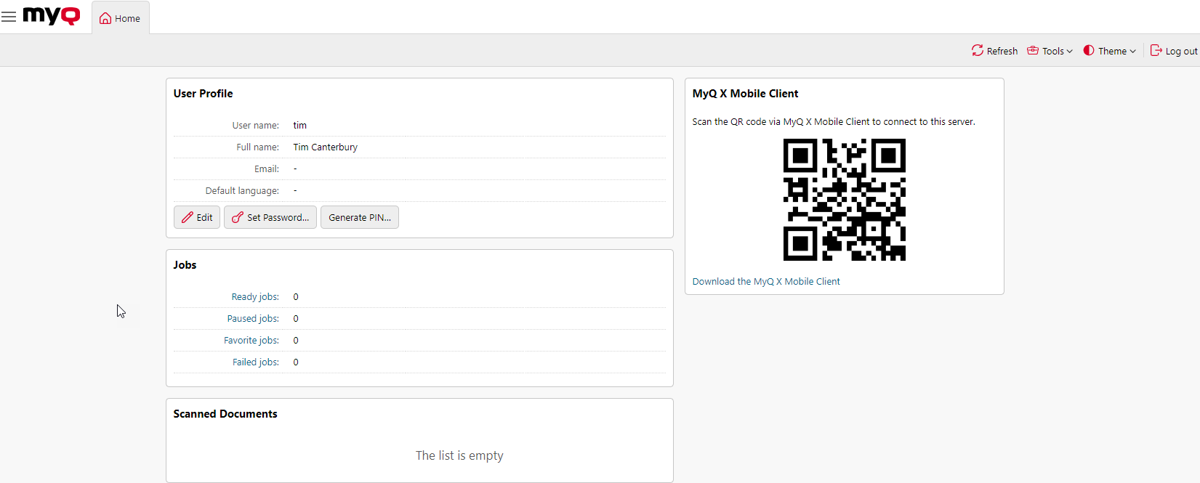
Task: Expand the Theme dropdown arrow
Action: [x=1132, y=52]
